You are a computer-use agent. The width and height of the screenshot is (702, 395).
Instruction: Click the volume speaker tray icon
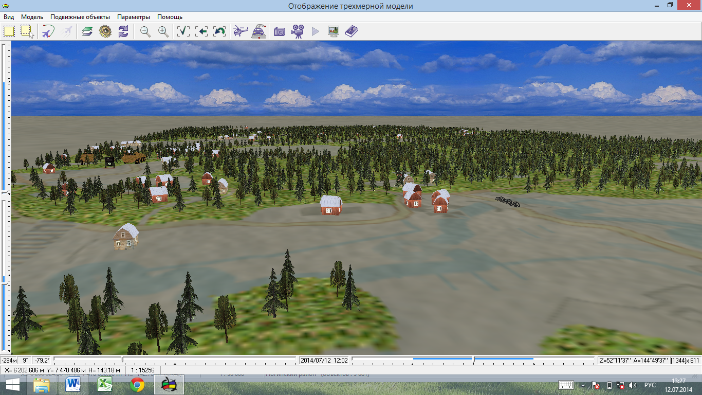(632, 385)
